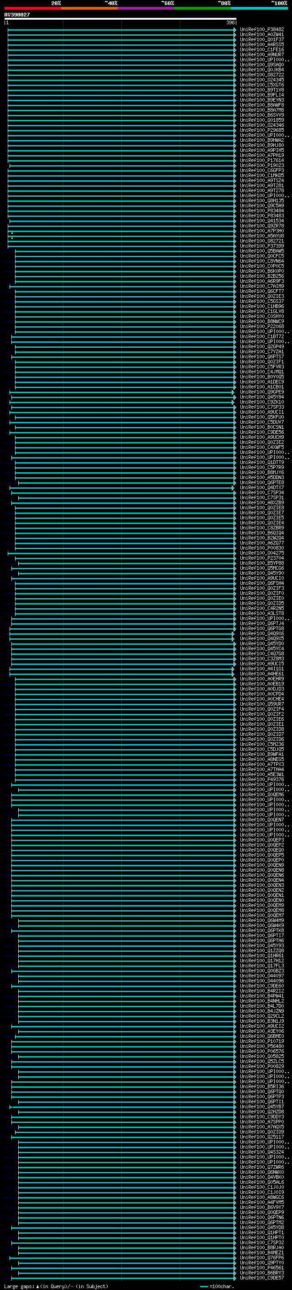
Task: Select the query name AV390027
Action: click(17, 15)
